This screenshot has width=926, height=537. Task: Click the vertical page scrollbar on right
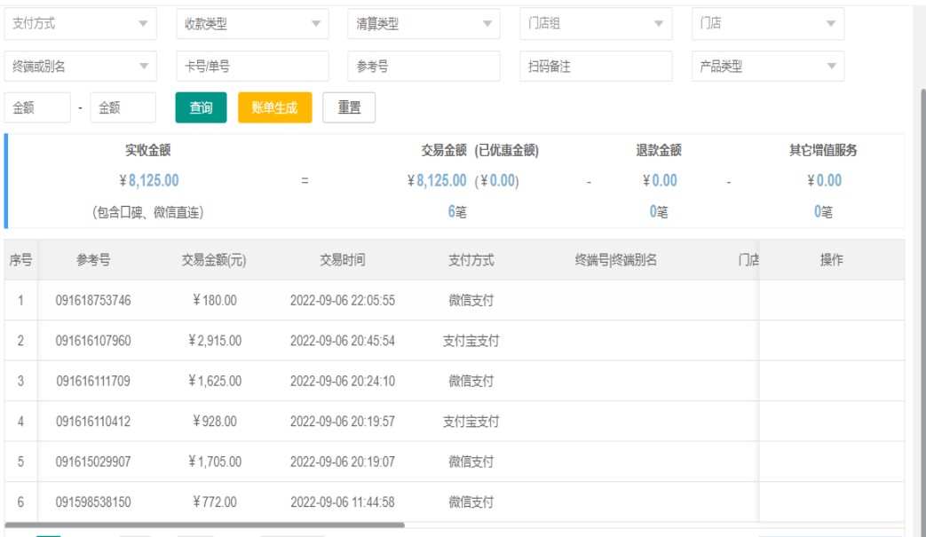coord(920,266)
